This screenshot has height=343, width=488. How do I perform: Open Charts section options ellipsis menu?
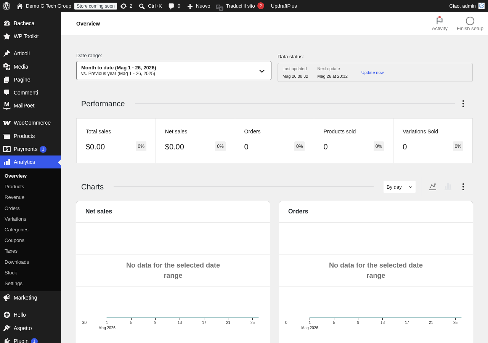point(463,187)
